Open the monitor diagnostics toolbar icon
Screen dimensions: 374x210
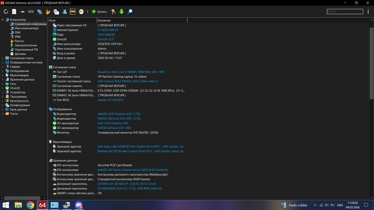click(40, 12)
